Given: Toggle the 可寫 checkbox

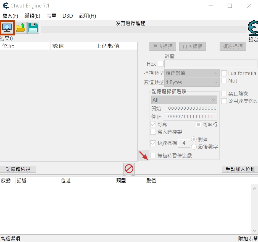Looking at the screenshot, I should pos(153,124).
